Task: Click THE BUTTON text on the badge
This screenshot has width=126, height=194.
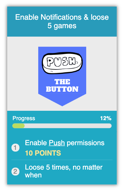Action: [62, 85]
